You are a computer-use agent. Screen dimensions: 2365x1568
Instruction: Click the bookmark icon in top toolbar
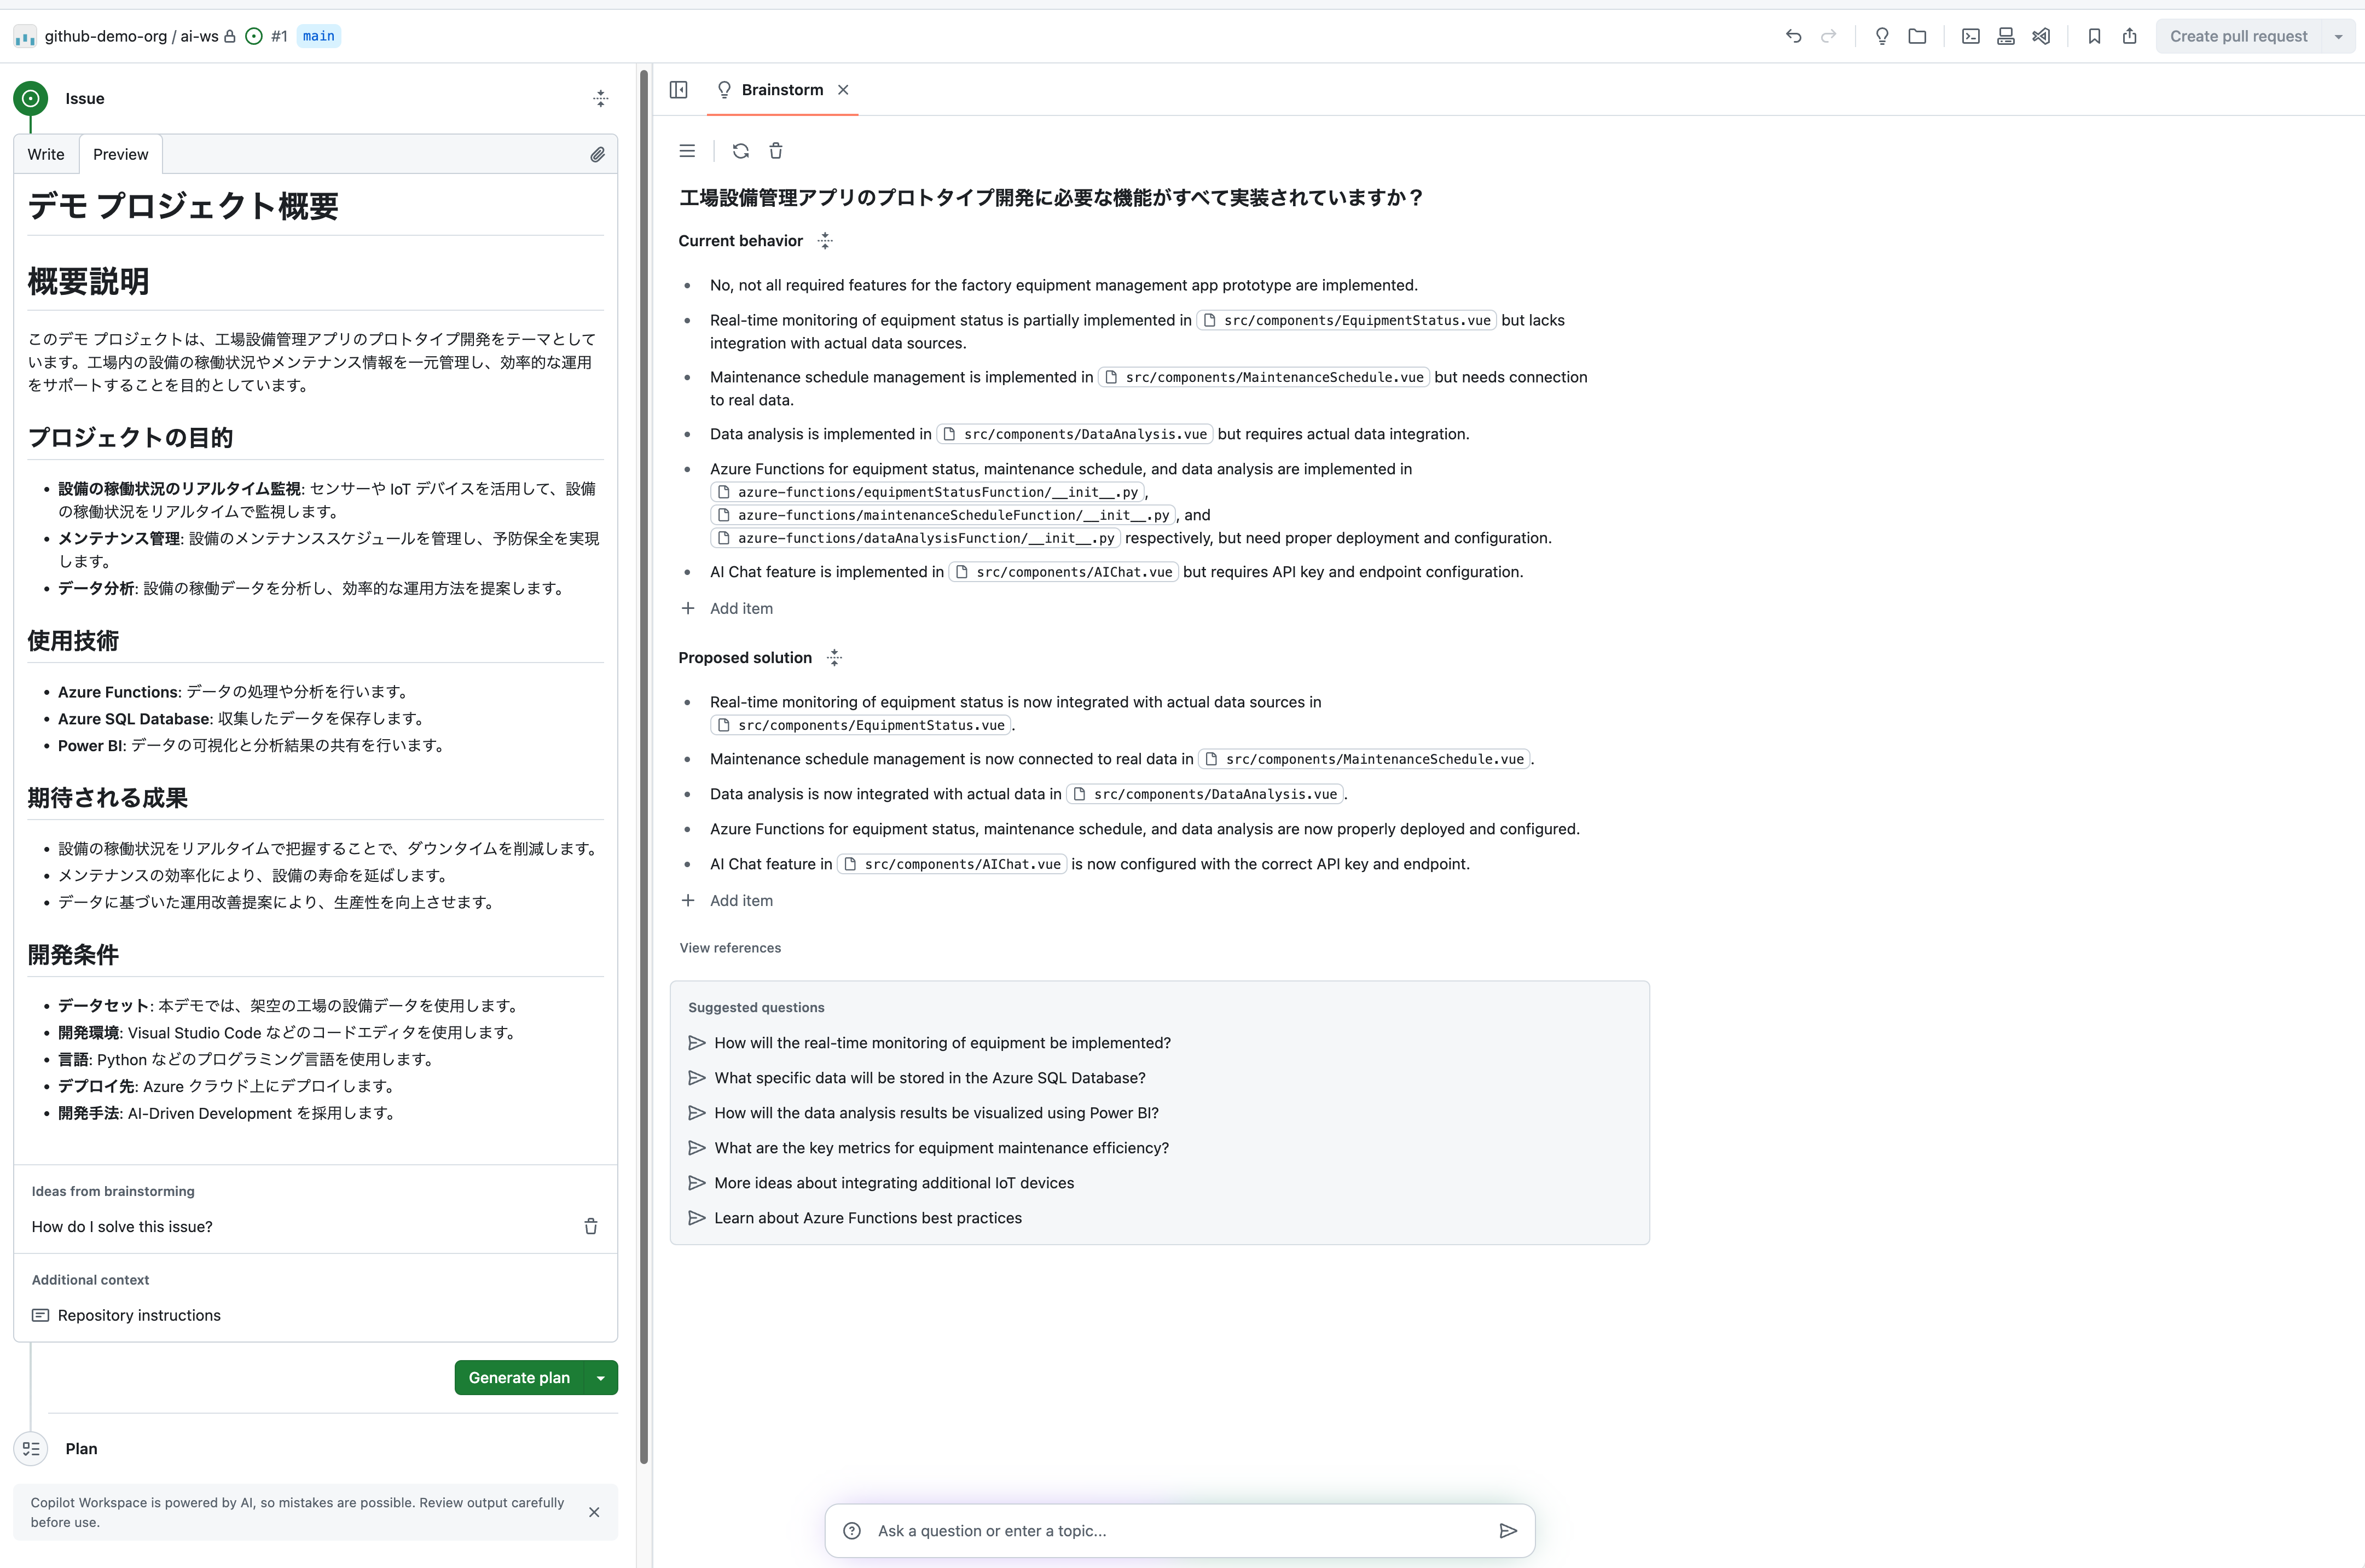point(2094,36)
